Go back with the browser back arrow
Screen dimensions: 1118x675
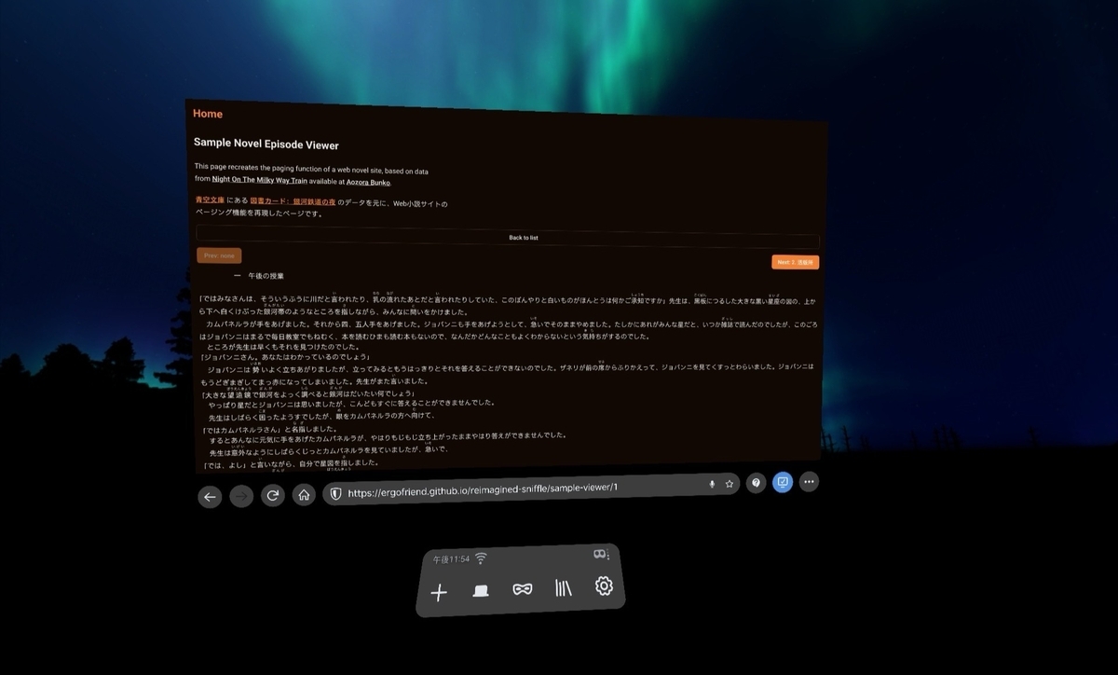(x=210, y=497)
